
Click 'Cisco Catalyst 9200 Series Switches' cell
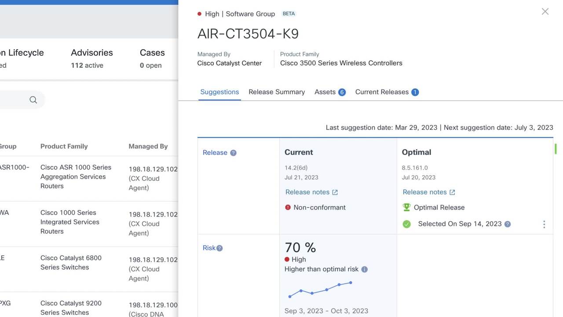click(71, 308)
